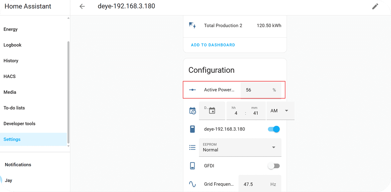
Task: Click the Total Production 2 energy icon
Action: click(x=192, y=25)
